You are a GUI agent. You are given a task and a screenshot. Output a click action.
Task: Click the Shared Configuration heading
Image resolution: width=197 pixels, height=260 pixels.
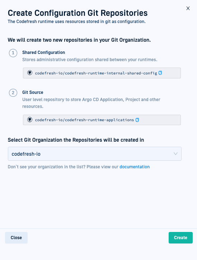coord(44,53)
